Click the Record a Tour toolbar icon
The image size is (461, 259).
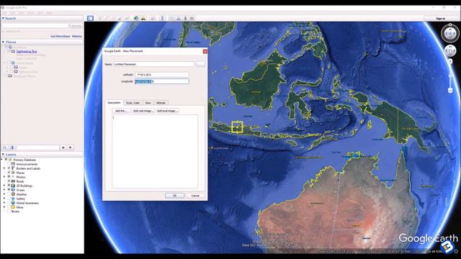tap(127, 18)
